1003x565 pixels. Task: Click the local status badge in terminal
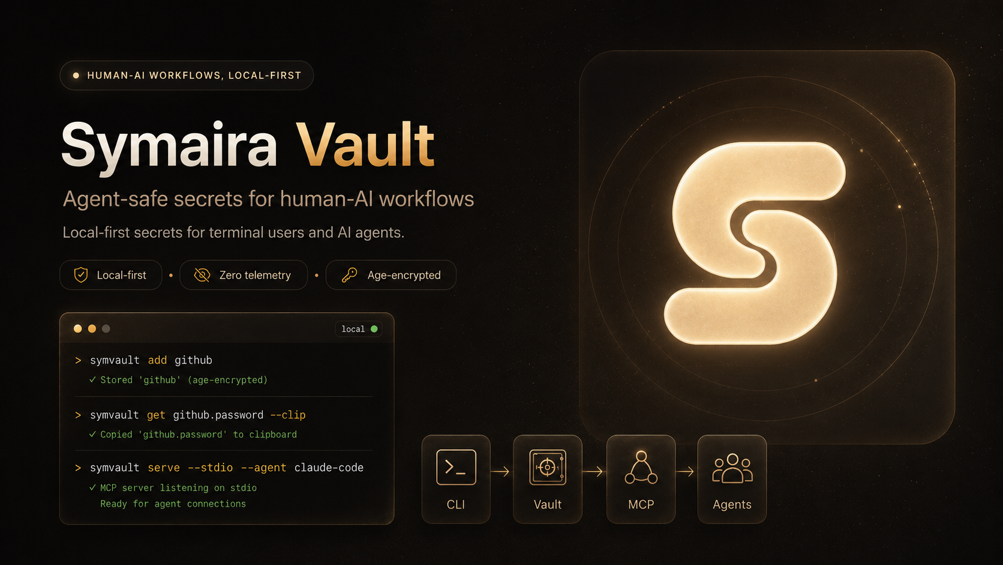[359, 329]
